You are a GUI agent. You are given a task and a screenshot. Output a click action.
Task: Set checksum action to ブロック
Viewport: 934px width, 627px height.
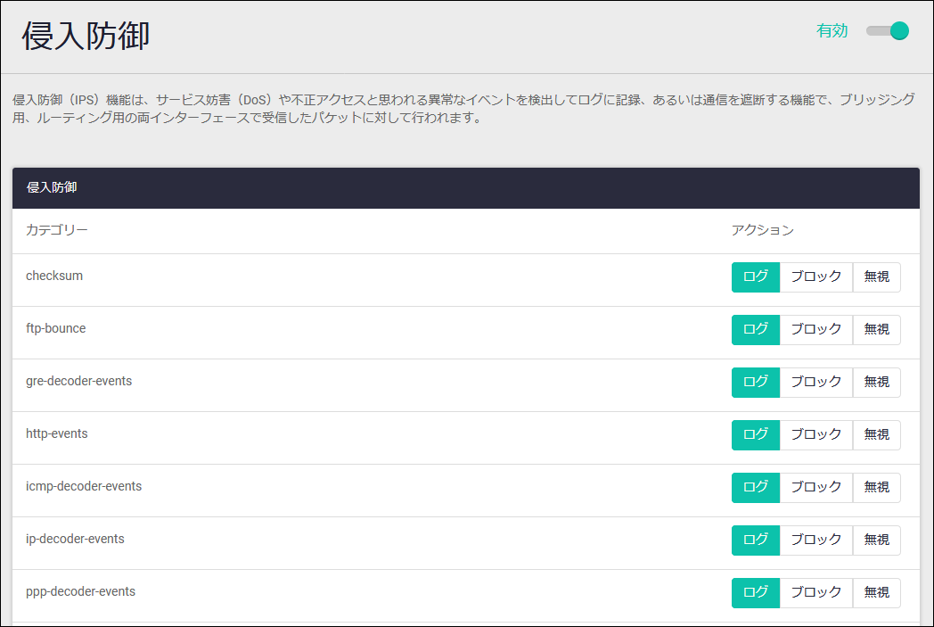click(815, 276)
